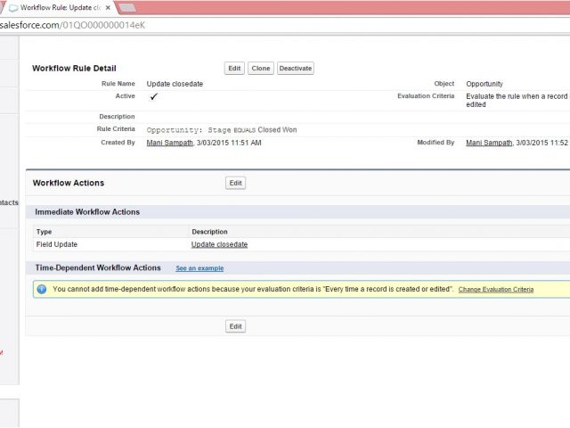Click the Opportunity object value
This screenshot has height=428, width=570.
click(484, 84)
